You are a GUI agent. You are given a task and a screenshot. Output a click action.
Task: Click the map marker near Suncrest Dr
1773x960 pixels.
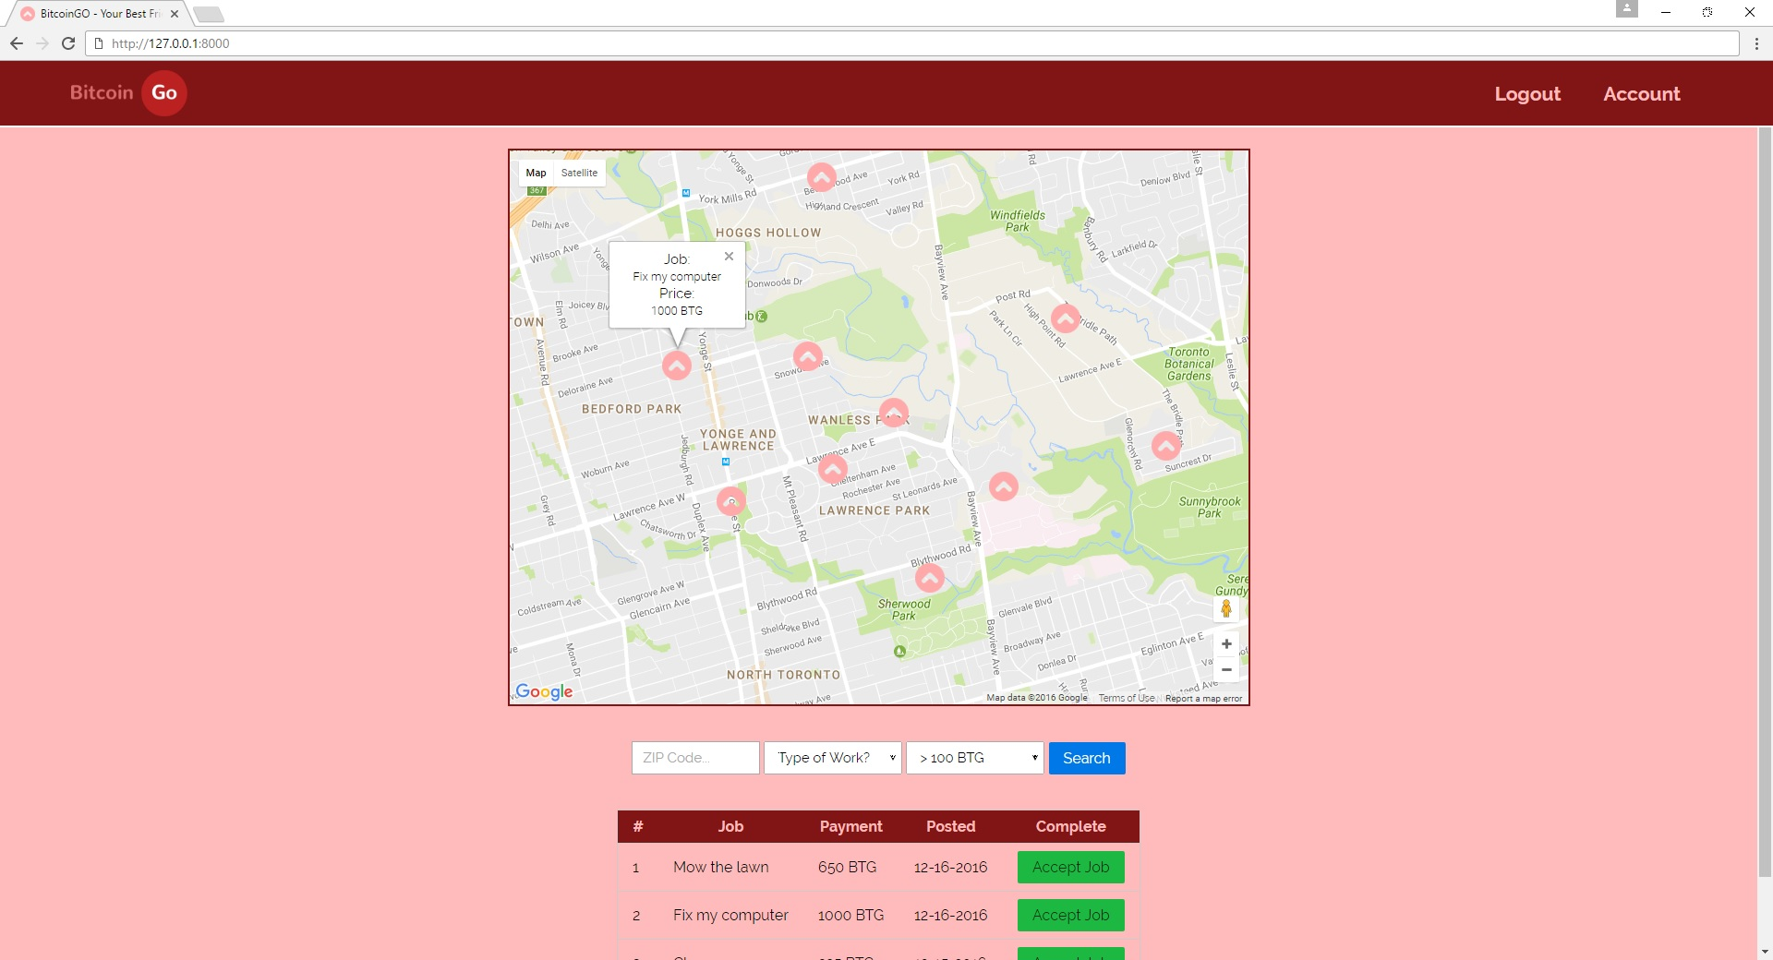pyautogui.click(x=1166, y=446)
